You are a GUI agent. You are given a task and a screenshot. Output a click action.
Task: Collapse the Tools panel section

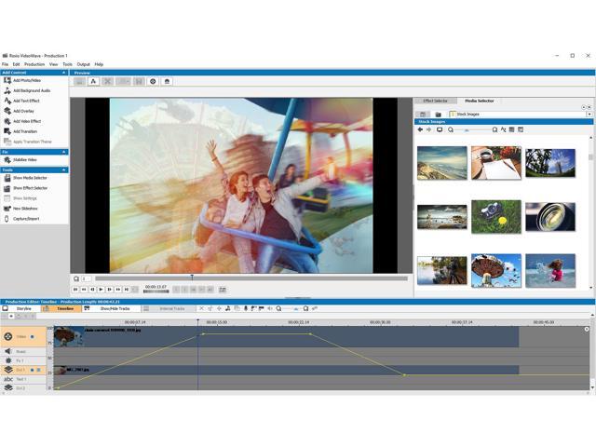[x=64, y=169]
